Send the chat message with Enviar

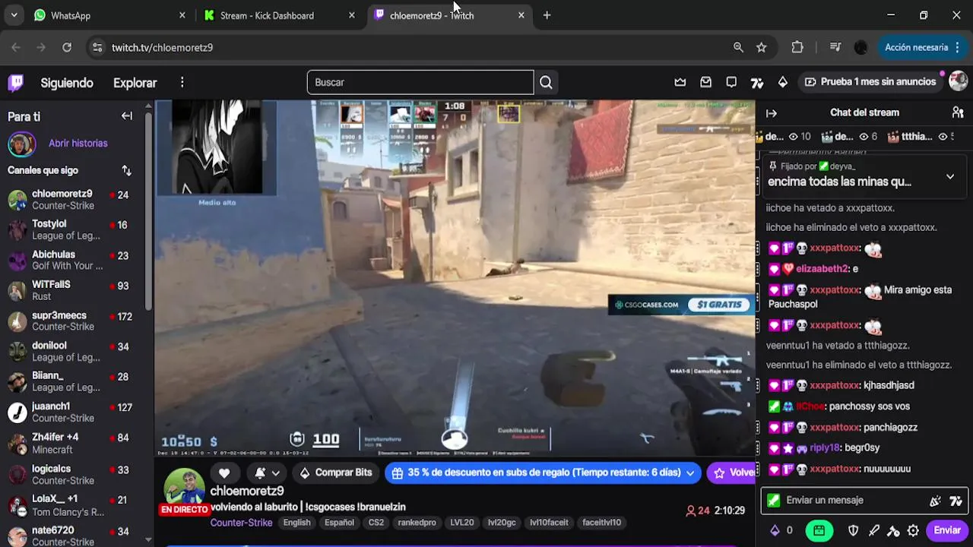(947, 530)
